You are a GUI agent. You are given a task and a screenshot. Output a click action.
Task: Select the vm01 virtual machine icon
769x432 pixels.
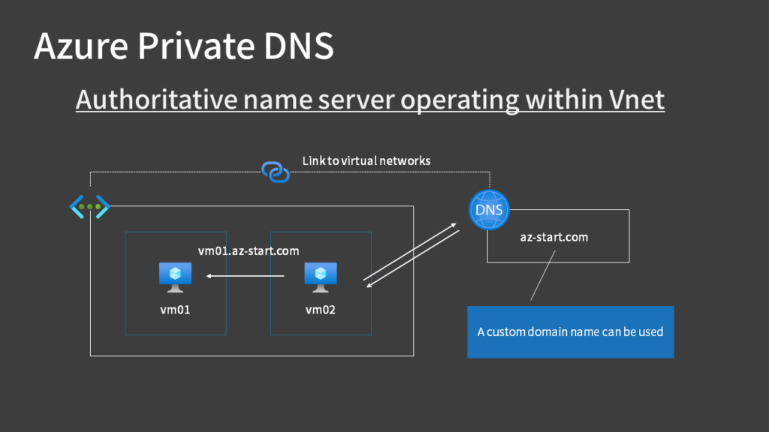click(175, 275)
